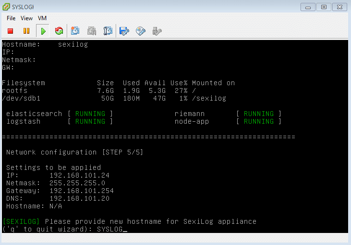Connect floppy device via the floppy icon
The height and width of the screenshot is (245, 351).
[124, 31]
